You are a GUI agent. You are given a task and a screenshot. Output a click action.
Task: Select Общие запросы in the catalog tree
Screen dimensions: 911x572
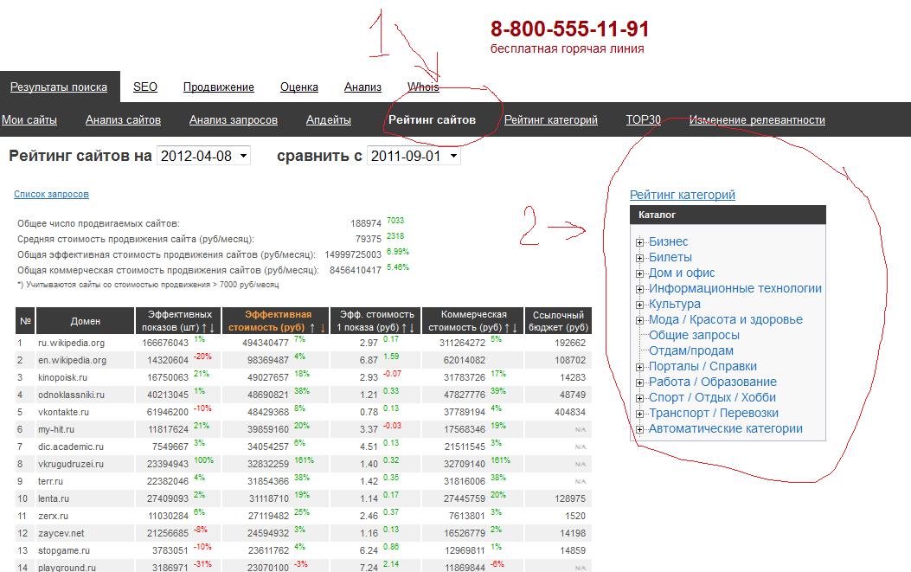point(694,336)
